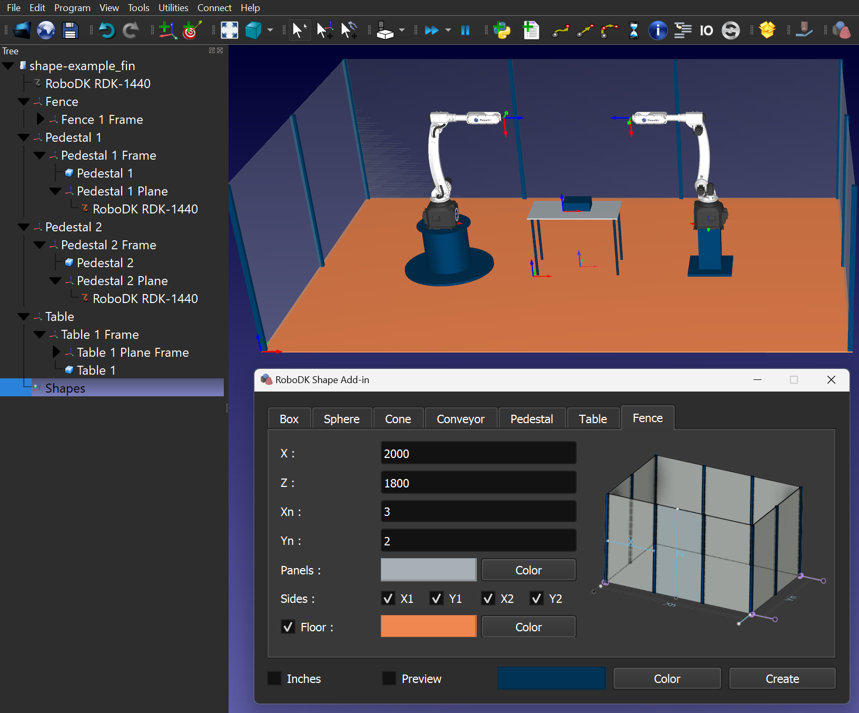The width and height of the screenshot is (859, 713).
Task: Undo last action arrow icon
Action: point(107,30)
